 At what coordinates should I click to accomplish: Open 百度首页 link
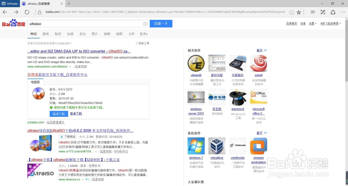[x=291, y=24]
